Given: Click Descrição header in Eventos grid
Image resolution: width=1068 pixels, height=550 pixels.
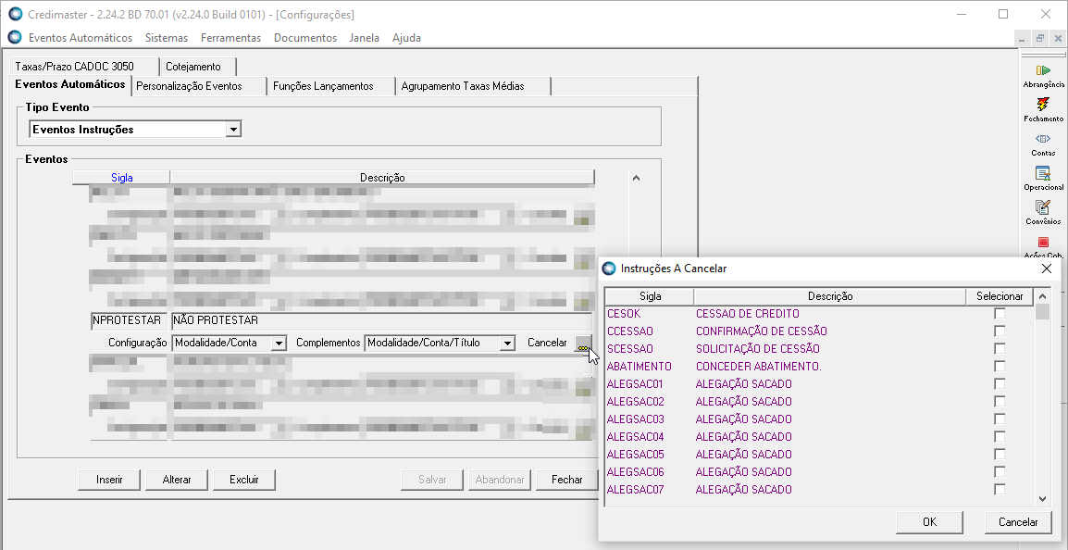Looking at the screenshot, I should pyautogui.click(x=382, y=177).
